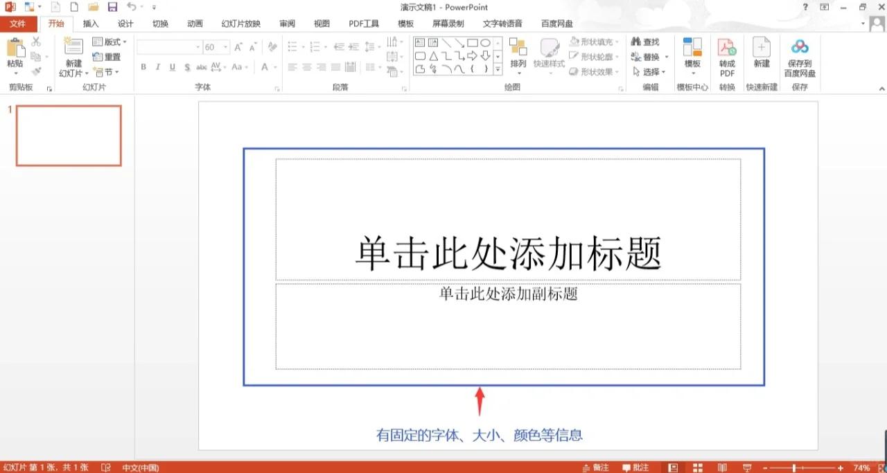Toggle 备注 notes pane in status bar
Image resolution: width=887 pixels, height=473 pixels.
pos(595,467)
